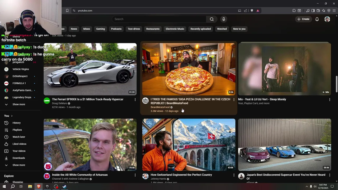
Task: Click Johnny Harris channel avatar
Action: point(145,176)
